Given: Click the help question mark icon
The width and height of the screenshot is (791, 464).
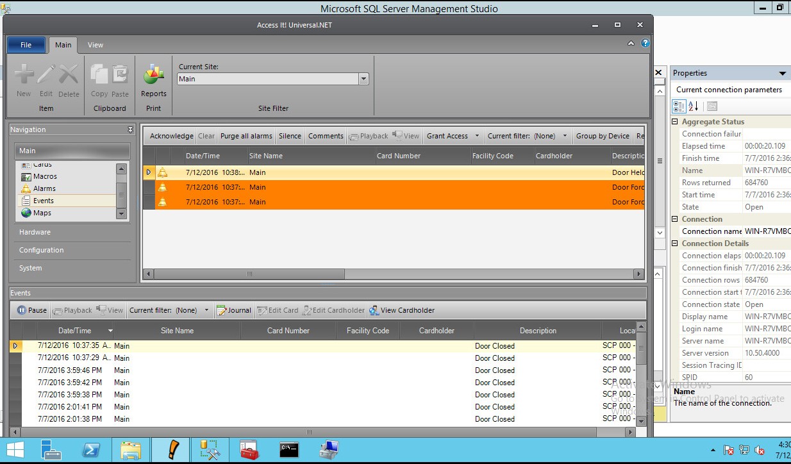Looking at the screenshot, I should click(645, 44).
